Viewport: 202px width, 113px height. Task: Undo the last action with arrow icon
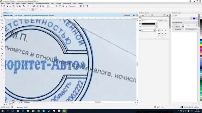[24, 6]
